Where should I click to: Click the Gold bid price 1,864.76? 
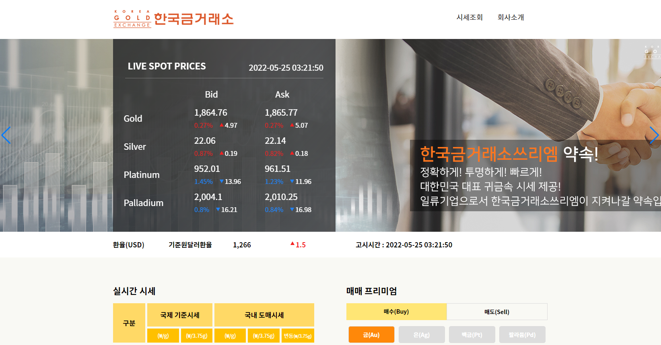(211, 113)
